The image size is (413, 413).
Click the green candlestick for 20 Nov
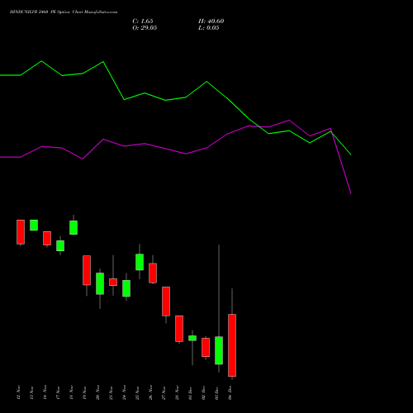[x=100, y=283]
